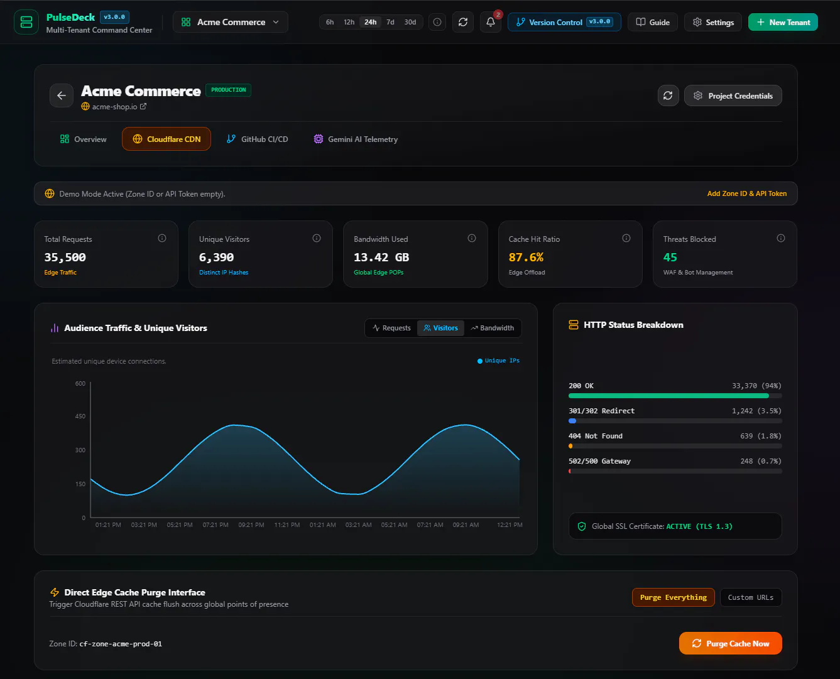
Task: Select the 12h time range
Action: pyautogui.click(x=349, y=22)
